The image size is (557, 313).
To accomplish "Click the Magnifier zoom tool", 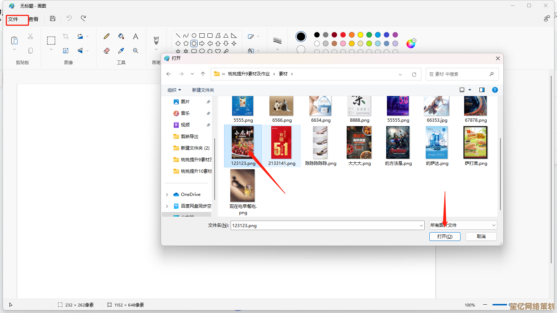I will coord(136,51).
